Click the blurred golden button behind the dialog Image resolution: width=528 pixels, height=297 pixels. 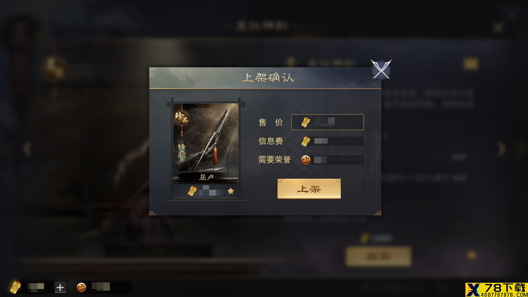click(x=378, y=256)
